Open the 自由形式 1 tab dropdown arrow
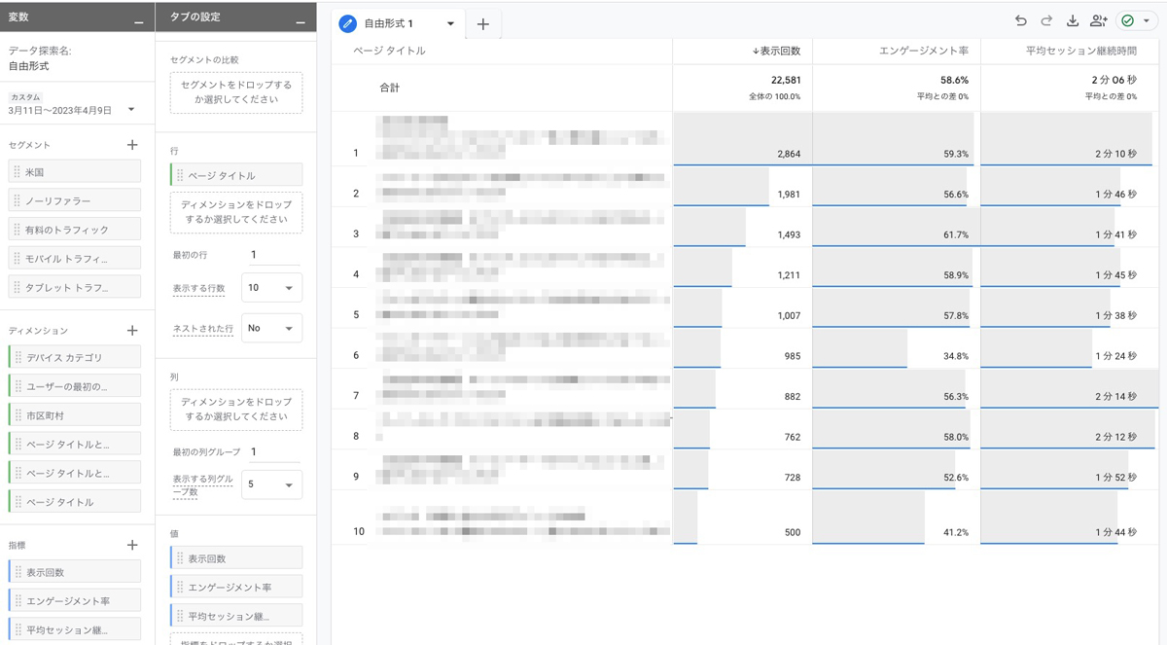 (450, 23)
